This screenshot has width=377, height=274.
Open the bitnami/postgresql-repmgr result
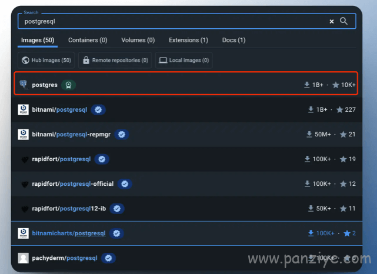71,135
